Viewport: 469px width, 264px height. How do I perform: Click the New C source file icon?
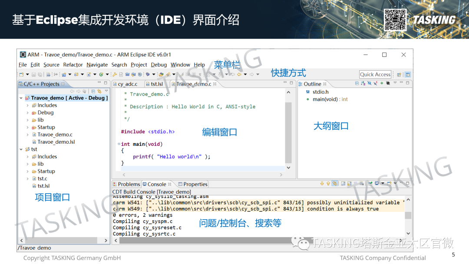89,74
